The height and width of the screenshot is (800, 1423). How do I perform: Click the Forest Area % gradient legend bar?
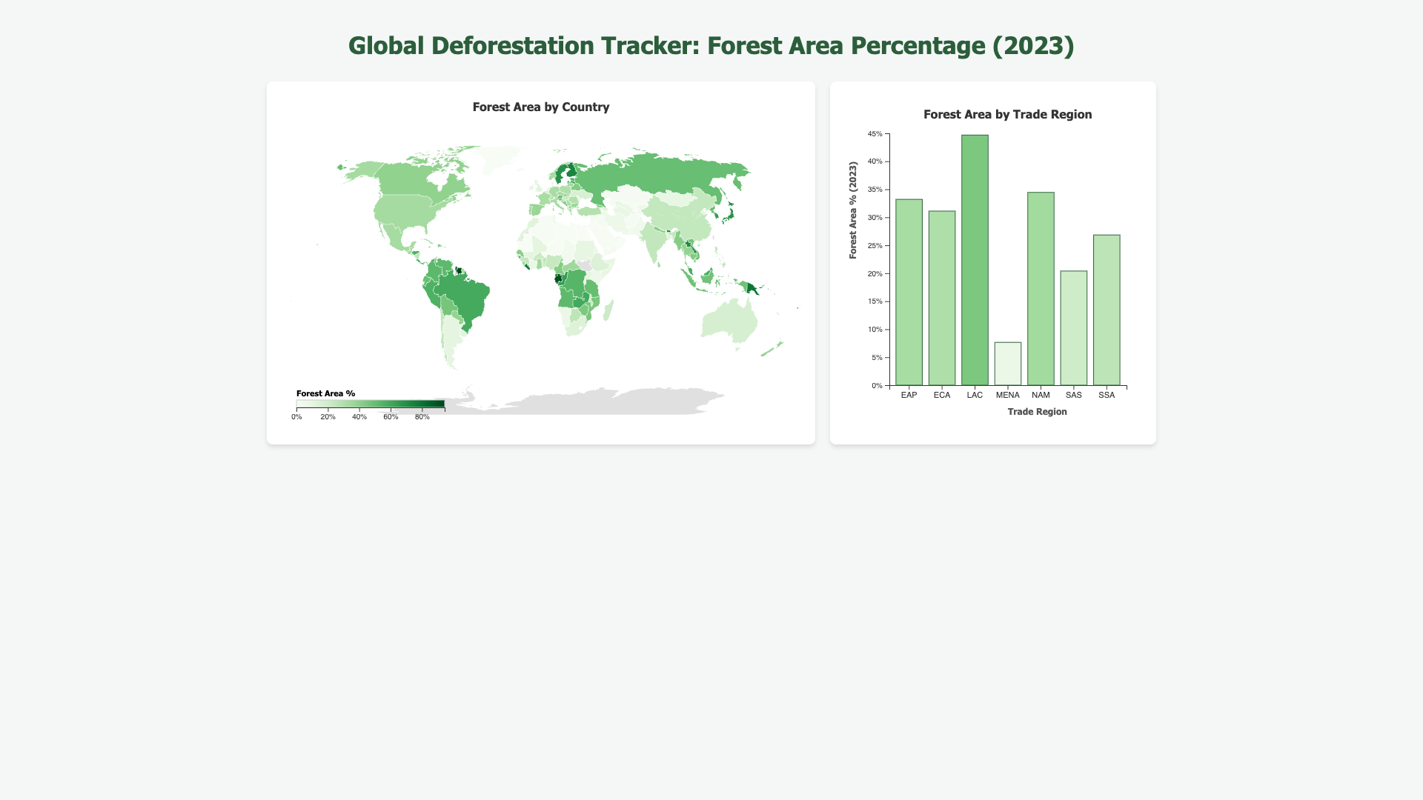pos(371,404)
